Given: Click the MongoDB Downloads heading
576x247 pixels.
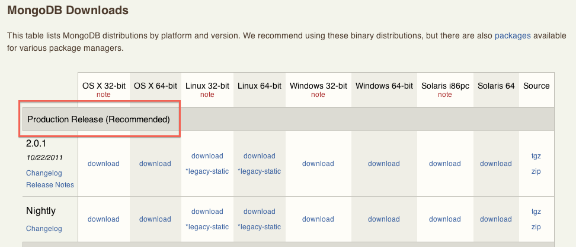Looking at the screenshot, I should [68, 10].
